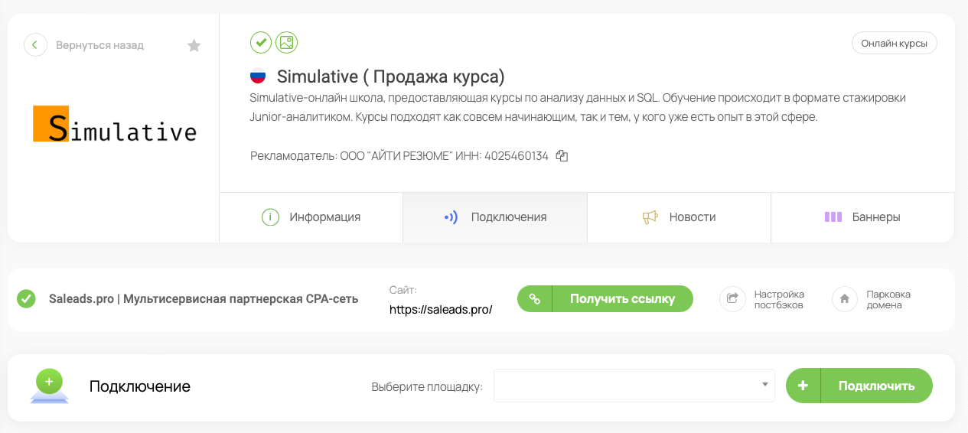Click the signal icon in the Подключения tab
The width and height of the screenshot is (968, 433).
coord(451,217)
